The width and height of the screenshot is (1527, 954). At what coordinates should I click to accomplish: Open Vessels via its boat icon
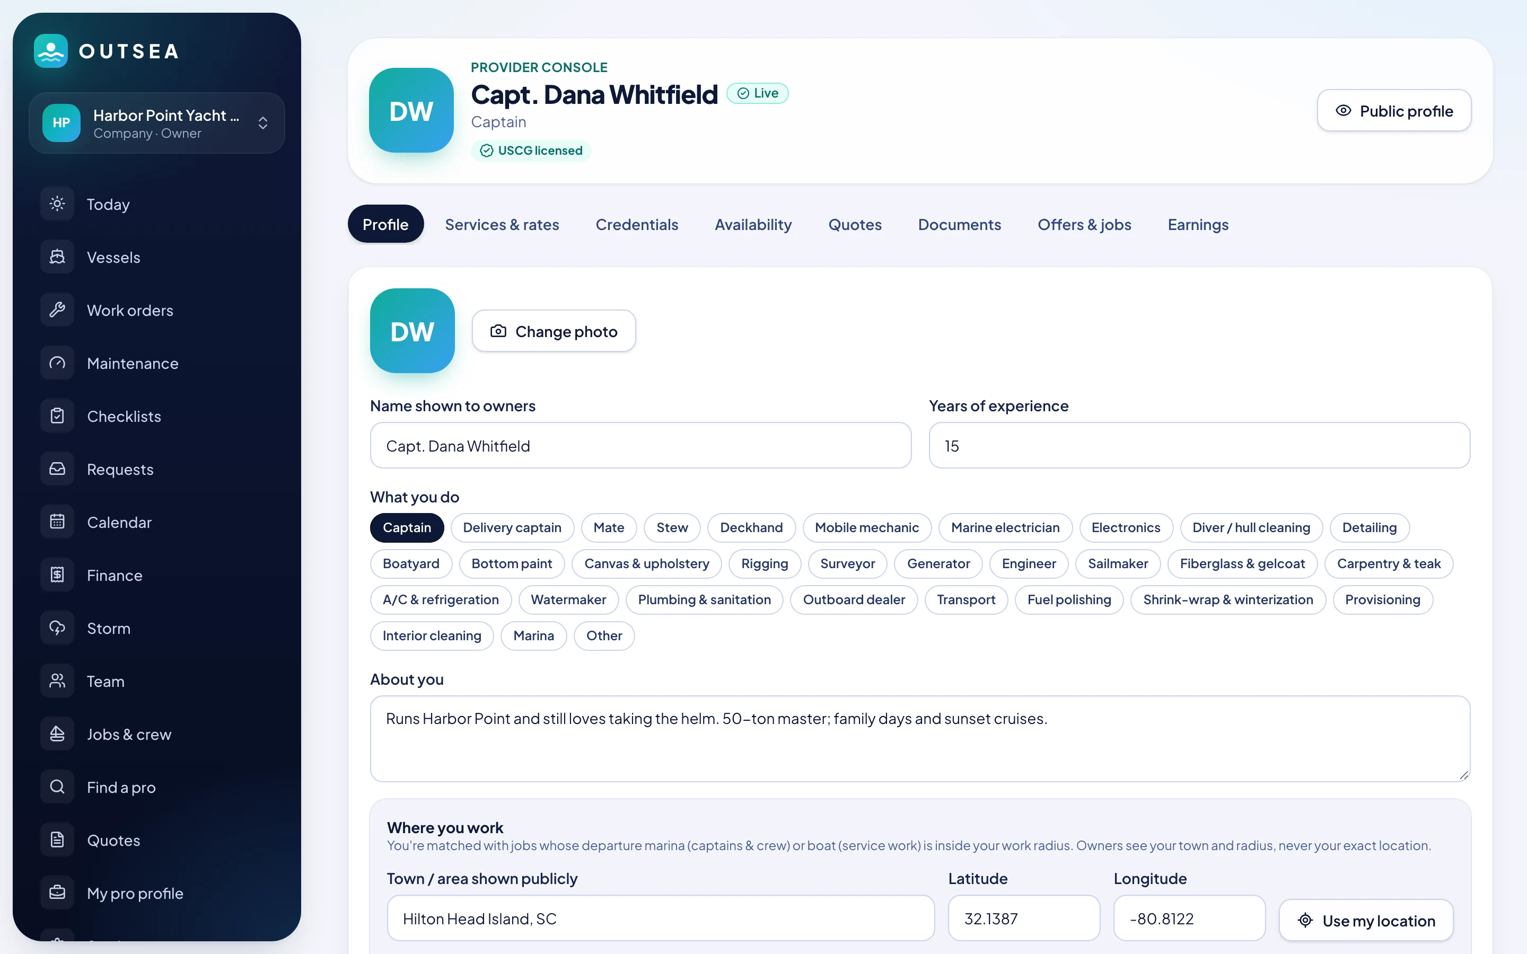click(x=57, y=257)
